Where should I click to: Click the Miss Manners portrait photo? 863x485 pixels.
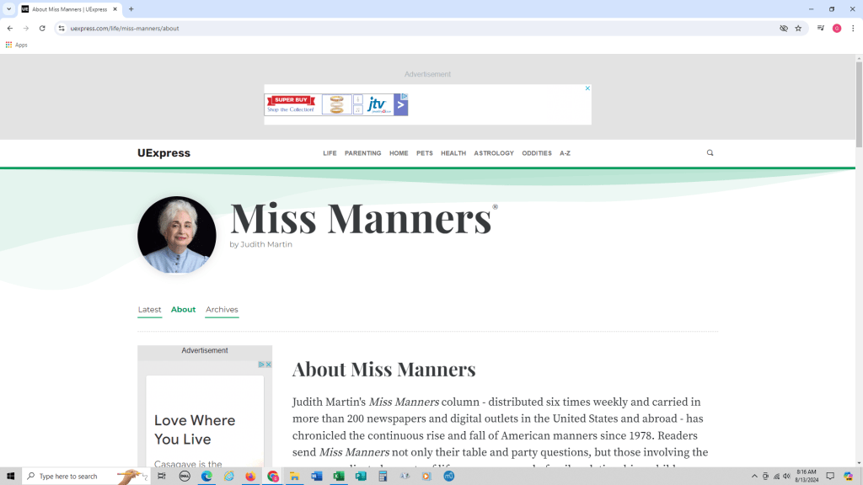[177, 235]
